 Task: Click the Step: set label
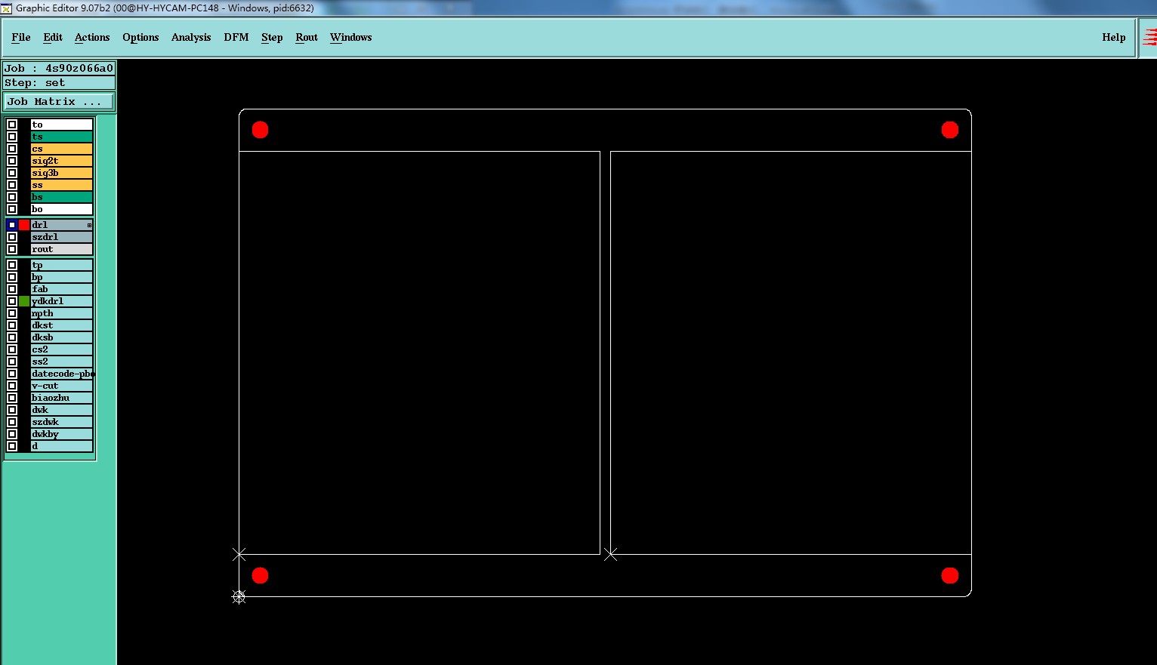coord(59,83)
